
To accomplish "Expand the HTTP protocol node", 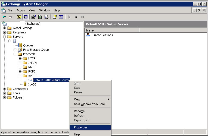I will [x=20, y=59].
